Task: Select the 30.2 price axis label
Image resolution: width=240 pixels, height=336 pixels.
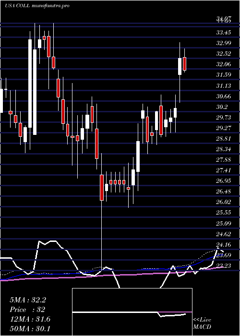Action: pyautogui.click(x=222, y=107)
